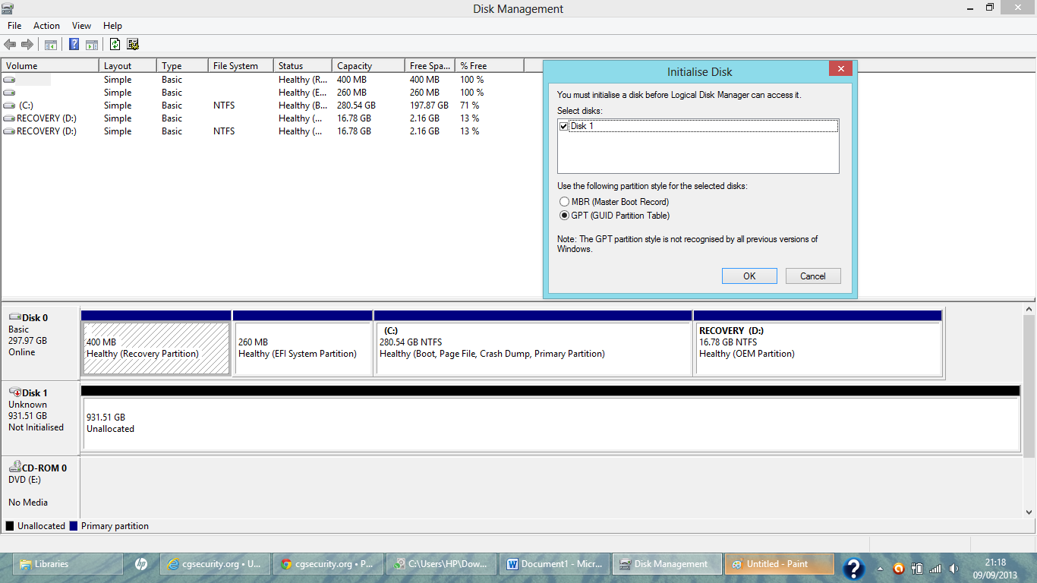
Task: Click the speaker volume tray icon
Action: (x=953, y=569)
